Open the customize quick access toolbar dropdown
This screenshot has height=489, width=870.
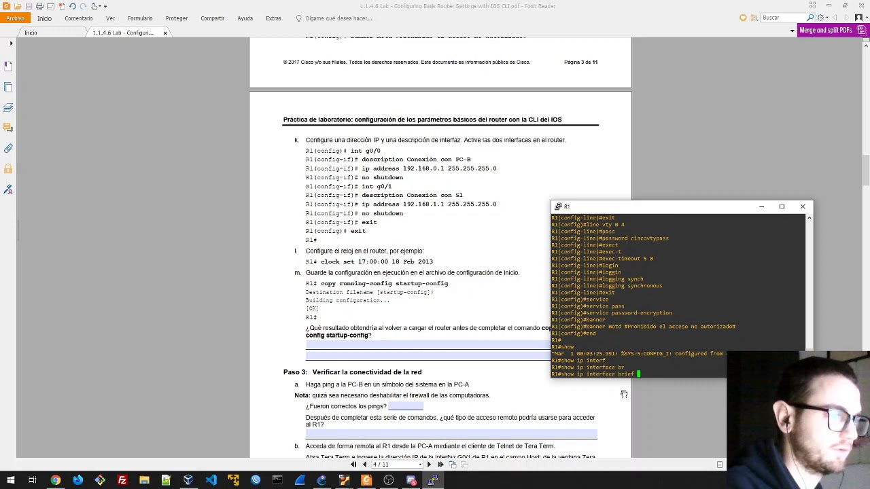point(105,6)
